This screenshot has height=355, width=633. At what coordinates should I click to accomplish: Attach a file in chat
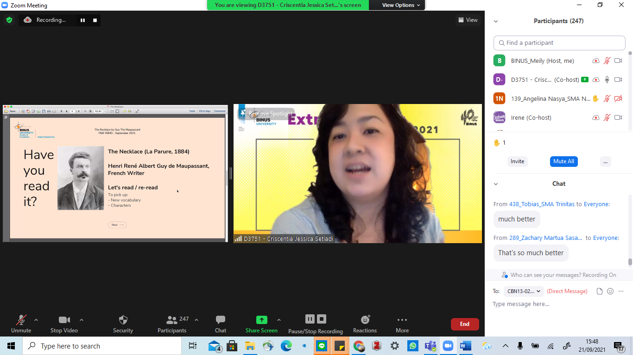point(600,291)
